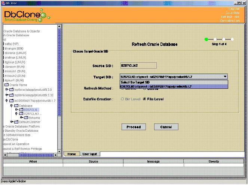248x185 pixels.
Task: Click the Log Out link in header
Action: (x=234, y=9)
